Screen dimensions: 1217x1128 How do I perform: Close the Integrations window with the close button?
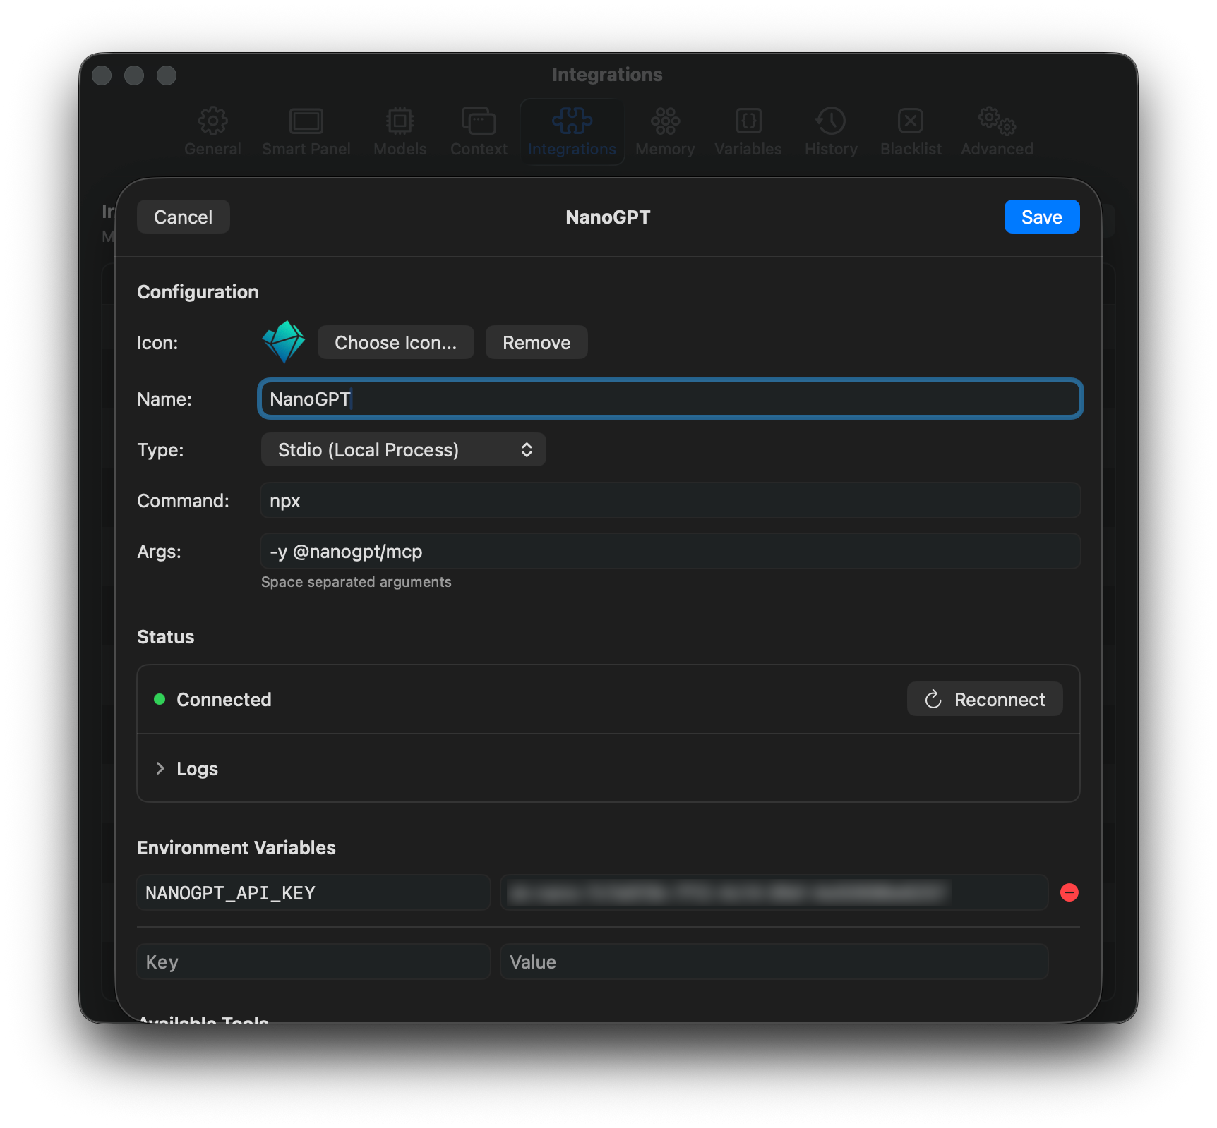tap(102, 75)
